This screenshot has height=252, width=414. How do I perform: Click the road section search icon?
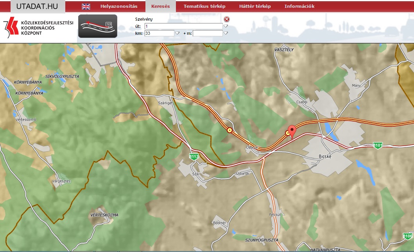pyautogui.click(x=97, y=26)
